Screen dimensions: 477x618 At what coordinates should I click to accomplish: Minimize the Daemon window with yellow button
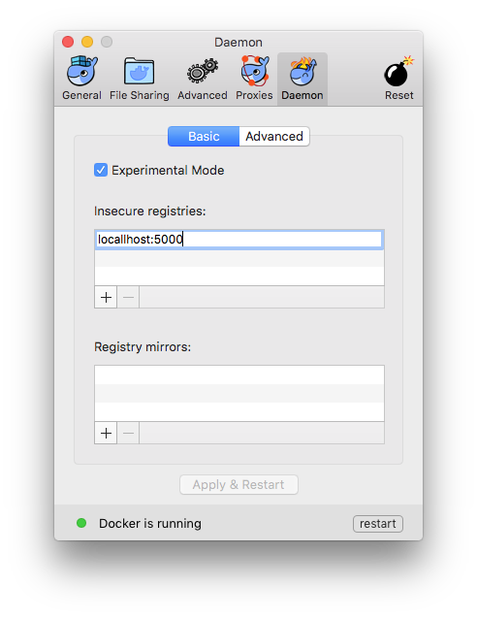point(87,42)
